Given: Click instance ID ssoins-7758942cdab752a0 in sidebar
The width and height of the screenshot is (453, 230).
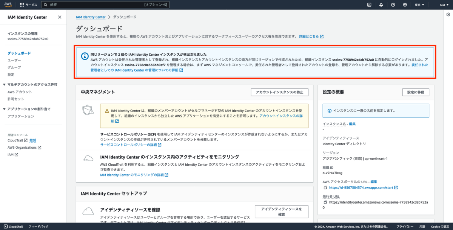Looking at the screenshot, I should (x=28, y=39).
